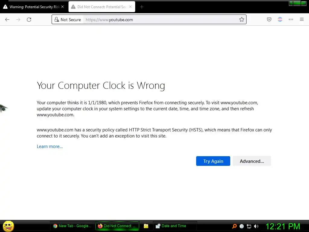Open Date and Time taskbar window

click(x=175, y=226)
